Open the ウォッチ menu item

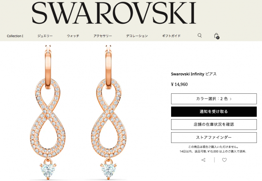click(x=73, y=36)
